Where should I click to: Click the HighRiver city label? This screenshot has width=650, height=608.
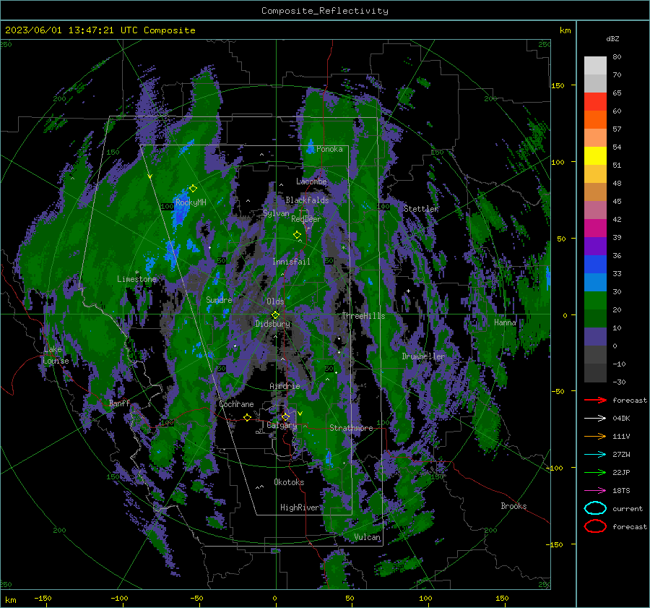(300, 508)
